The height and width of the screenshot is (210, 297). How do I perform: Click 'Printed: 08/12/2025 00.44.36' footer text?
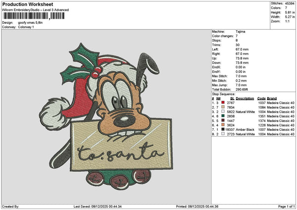pos(197,207)
